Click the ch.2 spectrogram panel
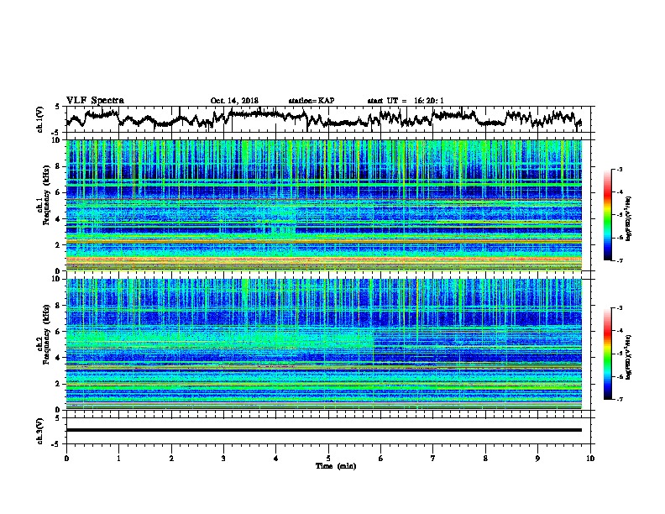This screenshot has width=665, height=514. [x=324, y=344]
